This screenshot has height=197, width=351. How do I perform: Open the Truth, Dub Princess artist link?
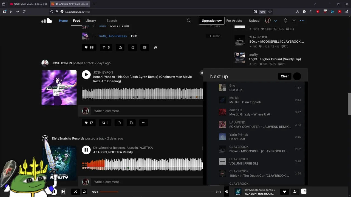[112, 36]
